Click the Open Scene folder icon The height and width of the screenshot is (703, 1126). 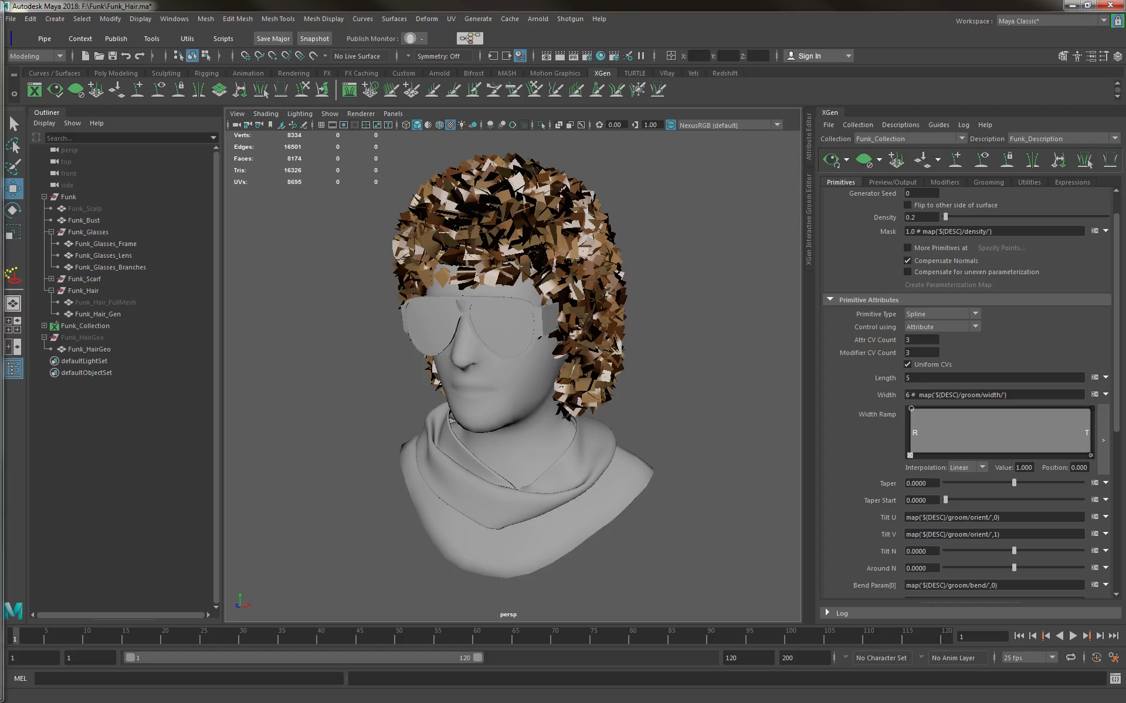[x=99, y=56]
